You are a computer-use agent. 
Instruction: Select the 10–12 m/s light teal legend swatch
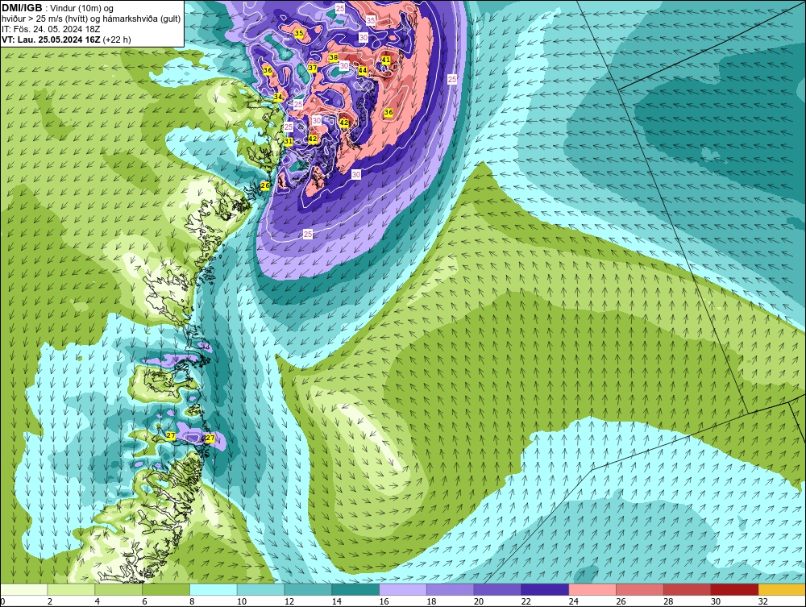coord(260,589)
